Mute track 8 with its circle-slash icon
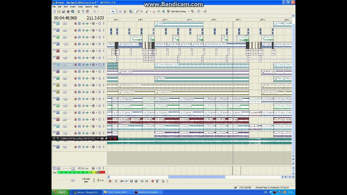The width and height of the screenshot is (347, 195). click(99, 64)
